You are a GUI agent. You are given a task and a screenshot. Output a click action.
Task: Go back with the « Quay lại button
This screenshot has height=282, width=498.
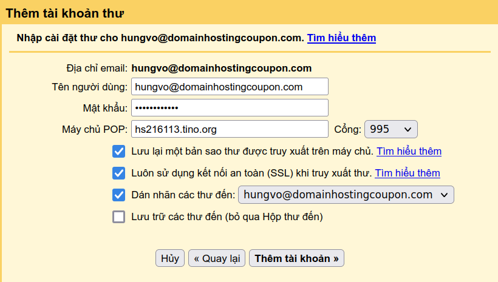(x=217, y=258)
